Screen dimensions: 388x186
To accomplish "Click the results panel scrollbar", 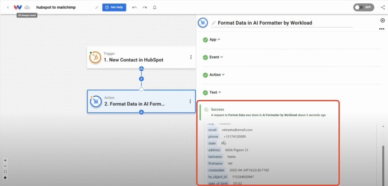I will [x=383, y=165].
